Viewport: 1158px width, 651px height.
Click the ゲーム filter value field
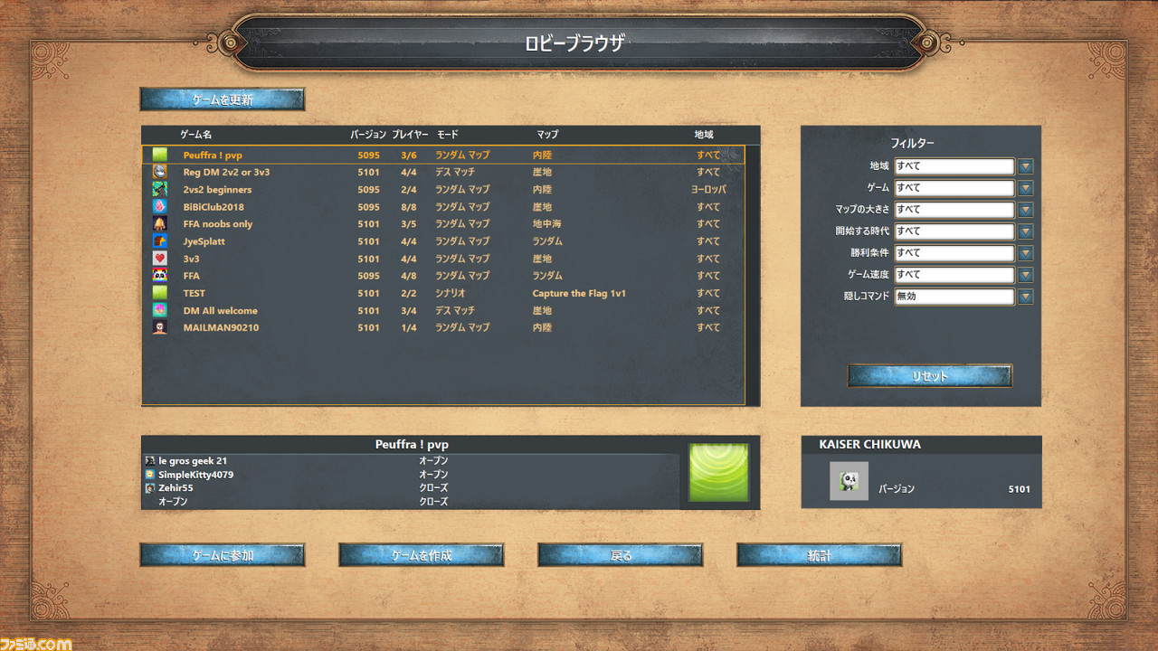click(954, 188)
